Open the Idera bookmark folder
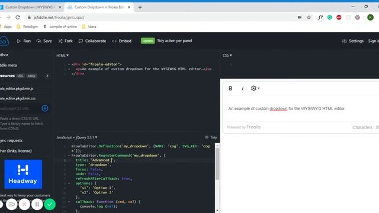This screenshot has height=213, width=379. [89, 27]
